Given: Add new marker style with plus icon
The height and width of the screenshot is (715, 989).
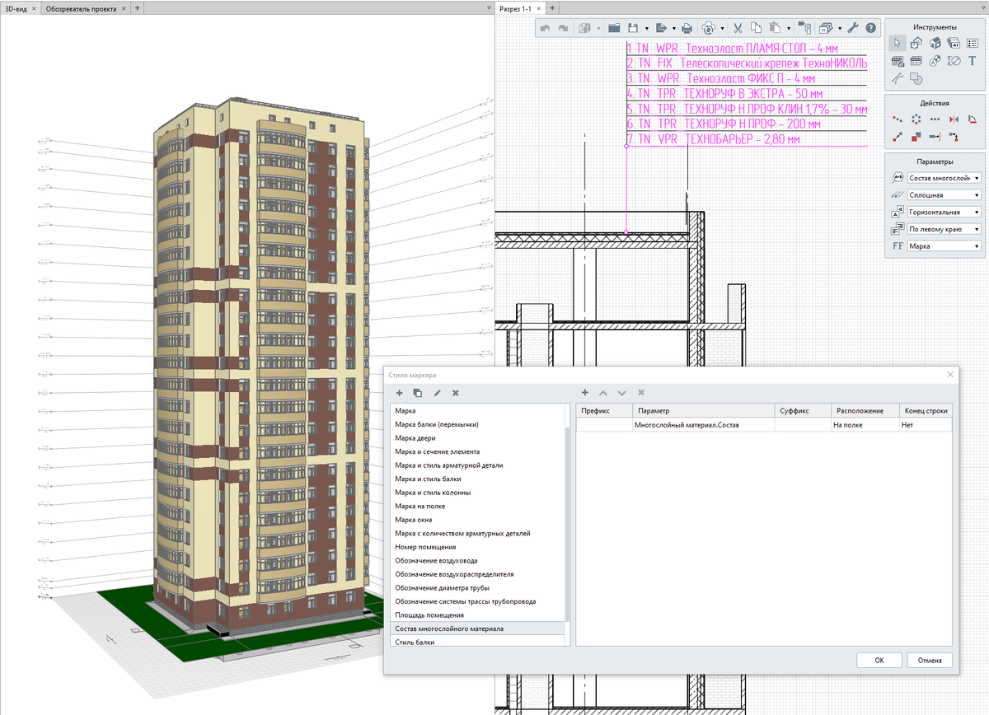Looking at the screenshot, I should point(399,393).
